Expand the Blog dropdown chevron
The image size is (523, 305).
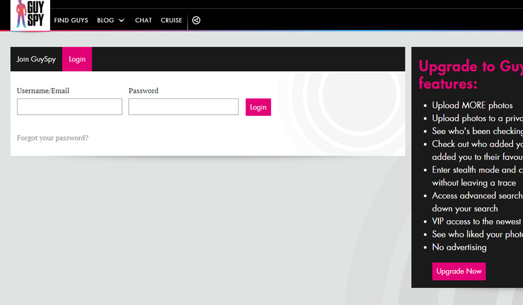point(121,21)
